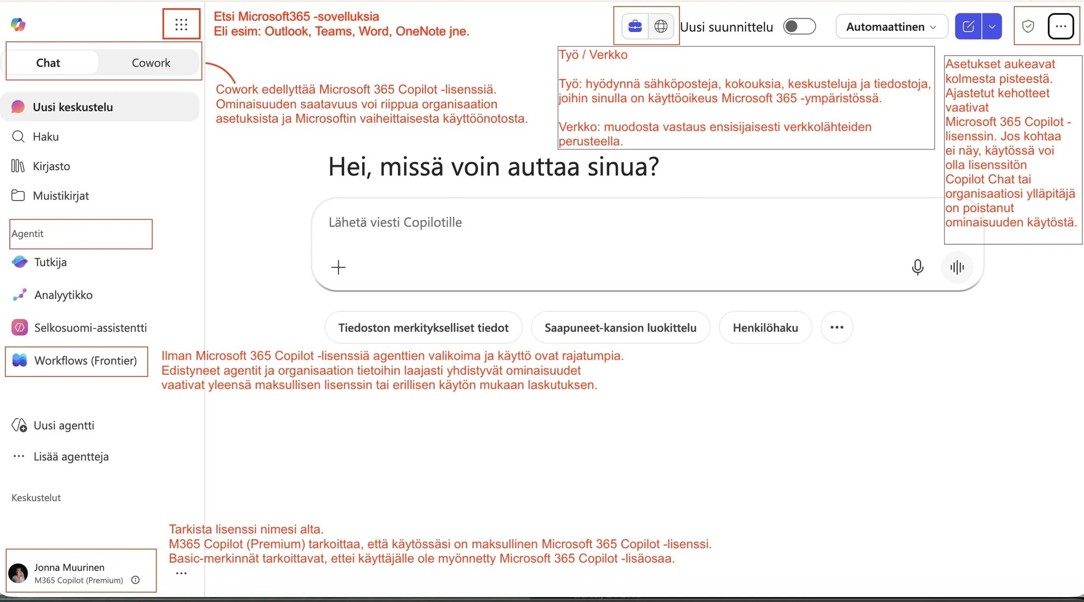Start Uusi keskustelu

pyautogui.click(x=100, y=107)
